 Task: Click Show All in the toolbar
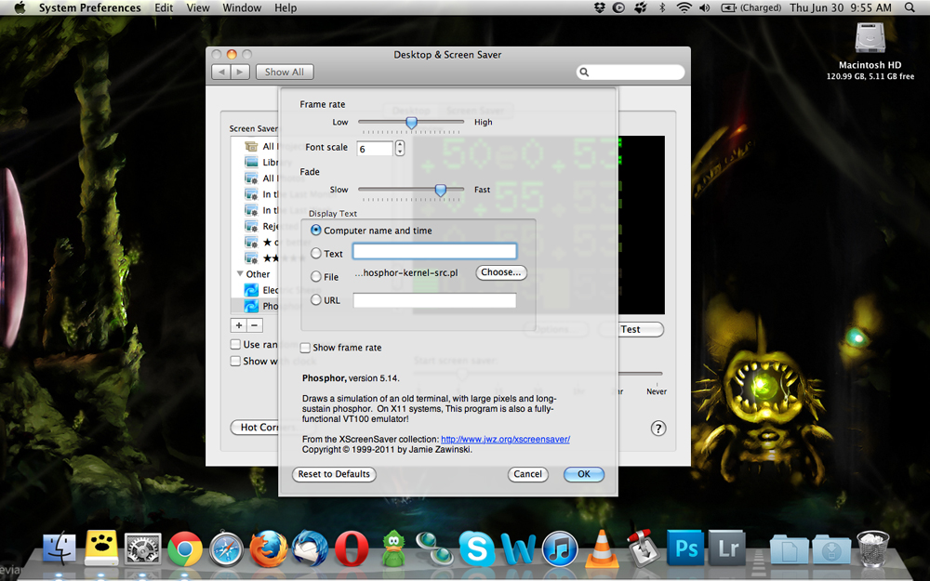point(284,72)
